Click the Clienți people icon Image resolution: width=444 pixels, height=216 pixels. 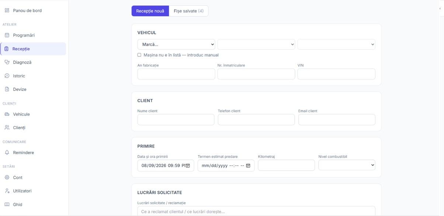pos(7,128)
